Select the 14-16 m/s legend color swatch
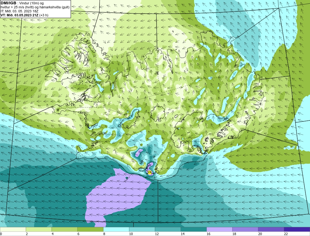The height and width of the screenshot is (236, 310). (194, 229)
